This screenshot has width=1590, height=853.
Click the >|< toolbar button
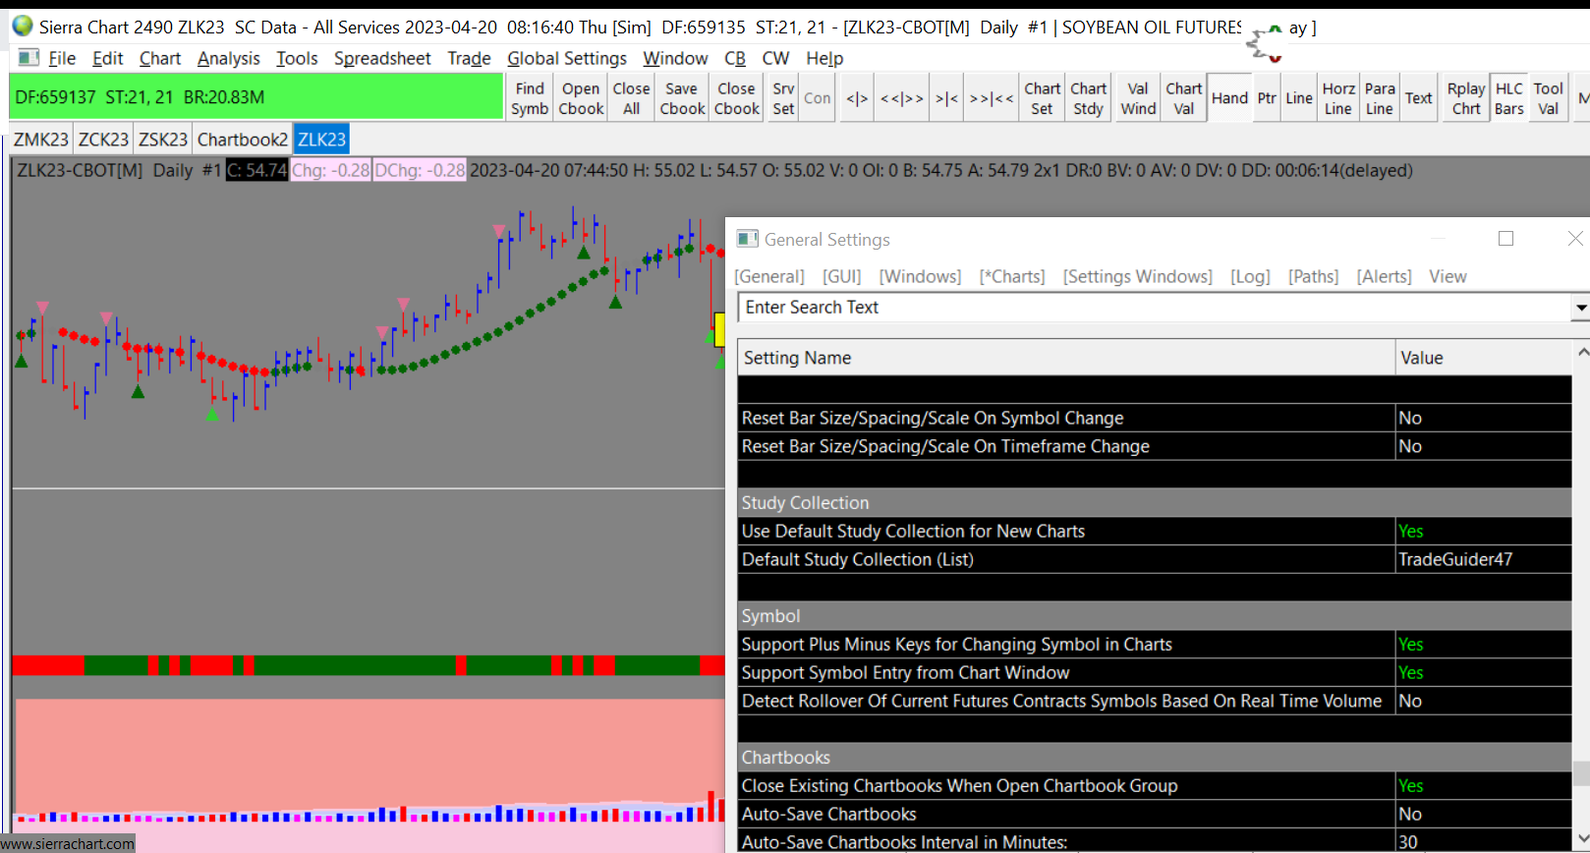tap(946, 98)
